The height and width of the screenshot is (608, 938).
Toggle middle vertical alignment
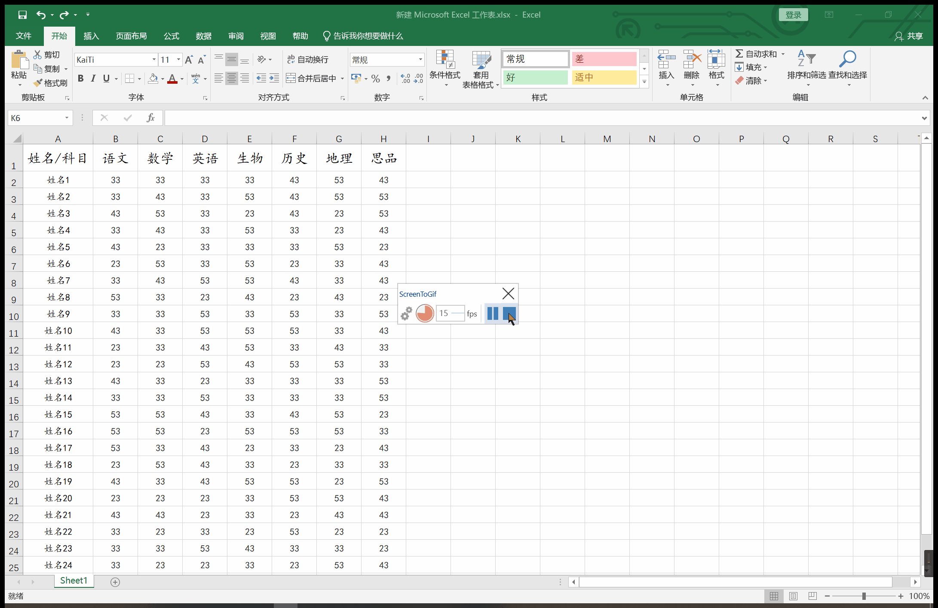point(232,59)
